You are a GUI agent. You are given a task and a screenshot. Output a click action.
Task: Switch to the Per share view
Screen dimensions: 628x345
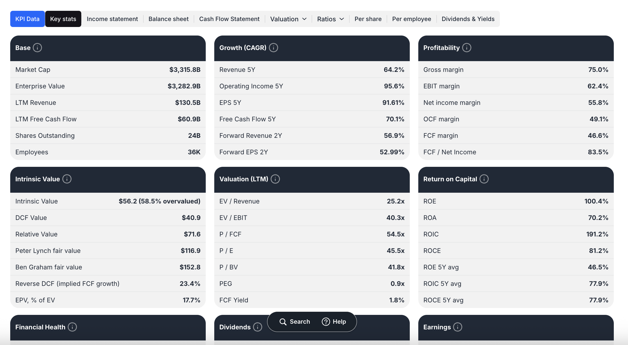(368, 19)
